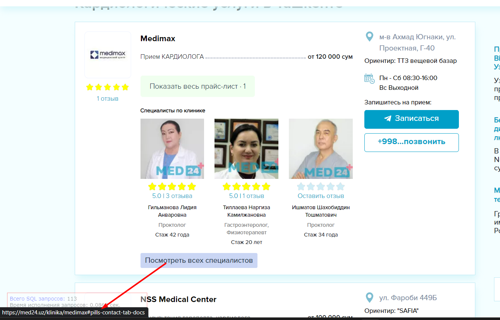Image resolution: width=500 pixels, height=320 pixels.
Task: Click the Специалисты по клинике heading
Action: pos(173,110)
